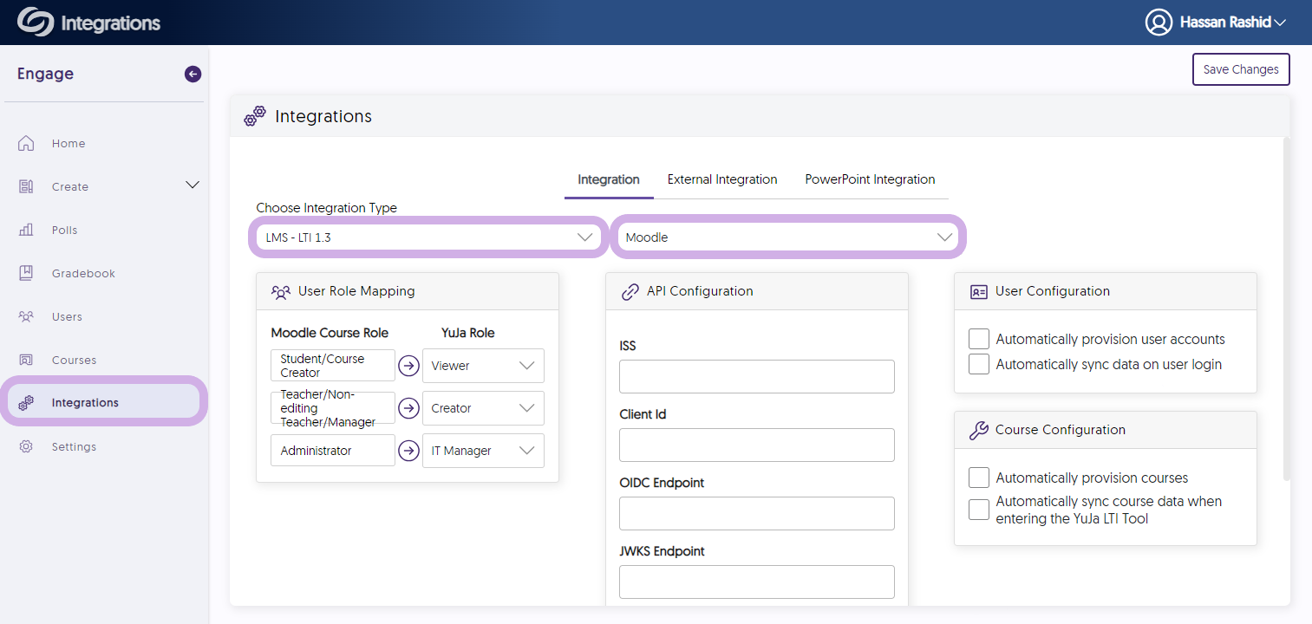The height and width of the screenshot is (624, 1312).
Task: Open Users from the sidebar
Action: 67,317
